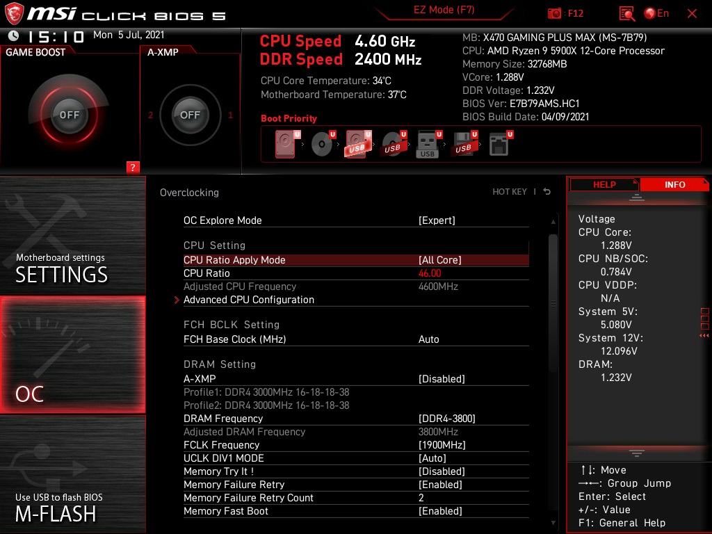The image size is (712, 534).
Task: Click the date Mon 5 Jul, 2021
Action: click(x=129, y=35)
